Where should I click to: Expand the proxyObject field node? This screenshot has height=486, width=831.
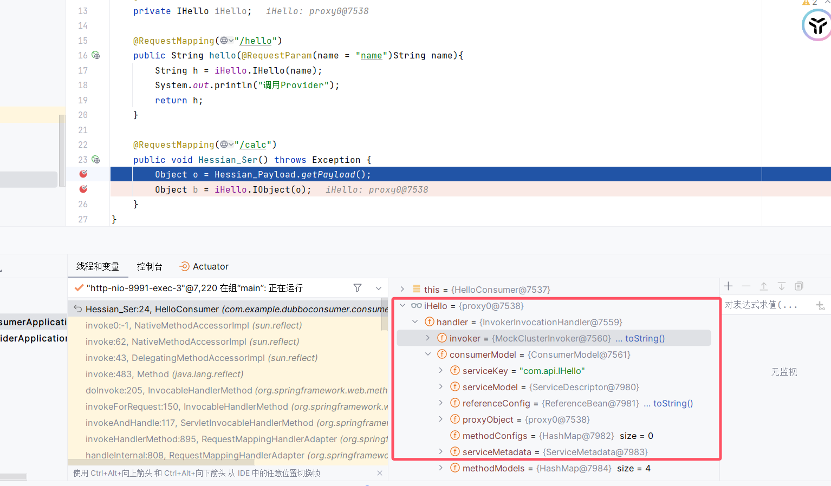(x=441, y=419)
